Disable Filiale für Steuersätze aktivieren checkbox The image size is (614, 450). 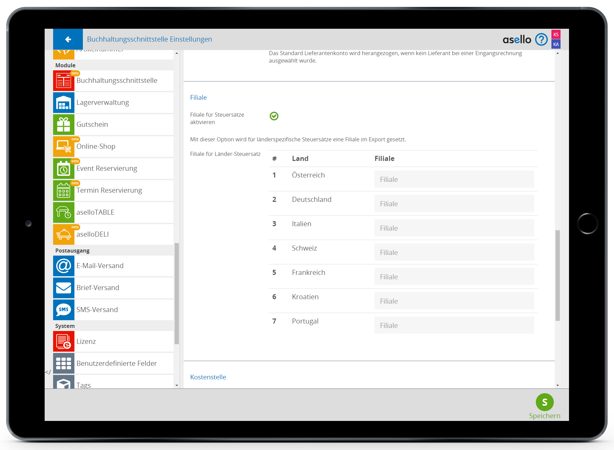(x=274, y=116)
